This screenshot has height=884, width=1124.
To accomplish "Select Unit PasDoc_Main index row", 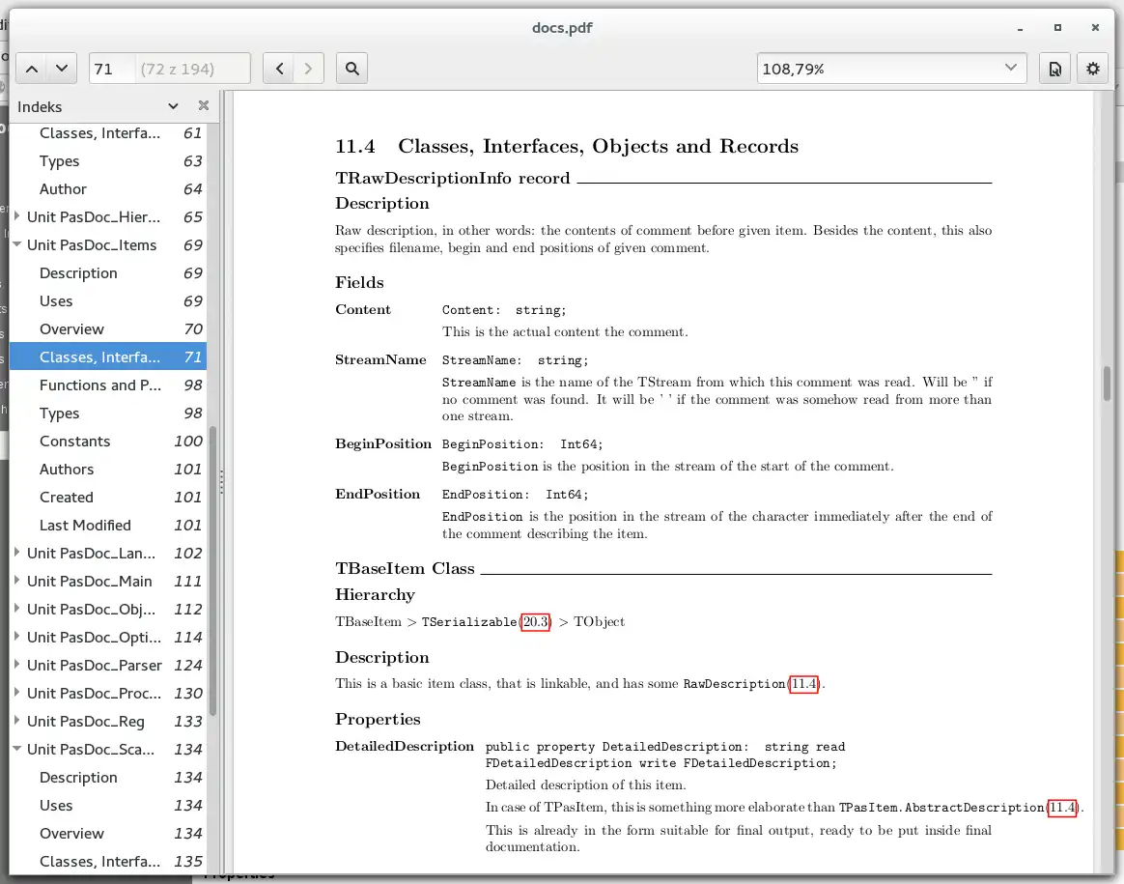I will (x=108, y=582).
